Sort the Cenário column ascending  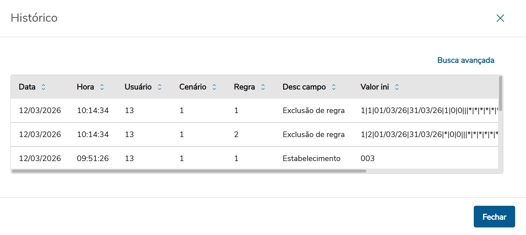coord(214,87)
